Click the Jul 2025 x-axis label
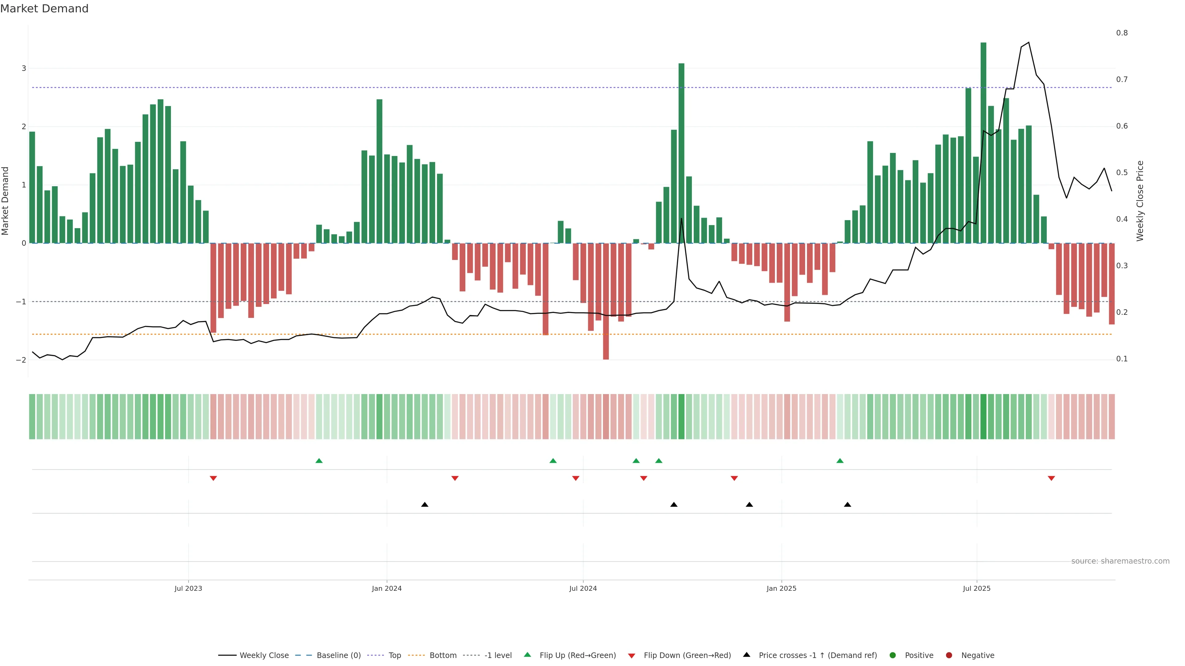The image size is (1185, 666). coord(977,588)
